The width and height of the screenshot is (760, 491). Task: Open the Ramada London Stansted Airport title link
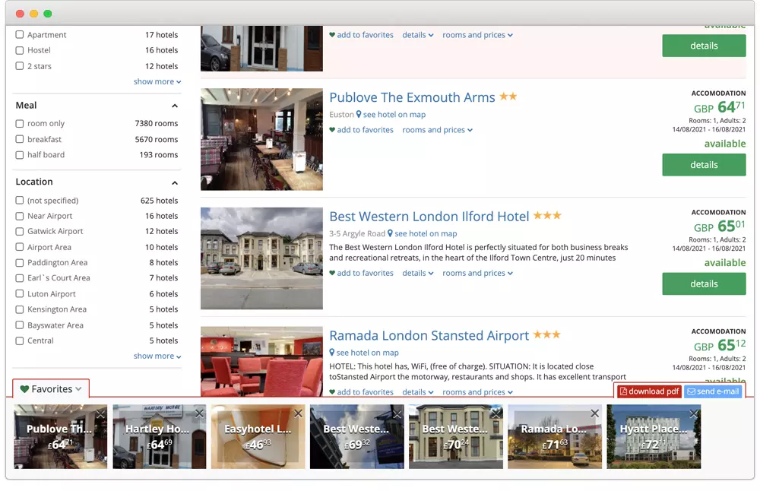click(x=429, y=335)
